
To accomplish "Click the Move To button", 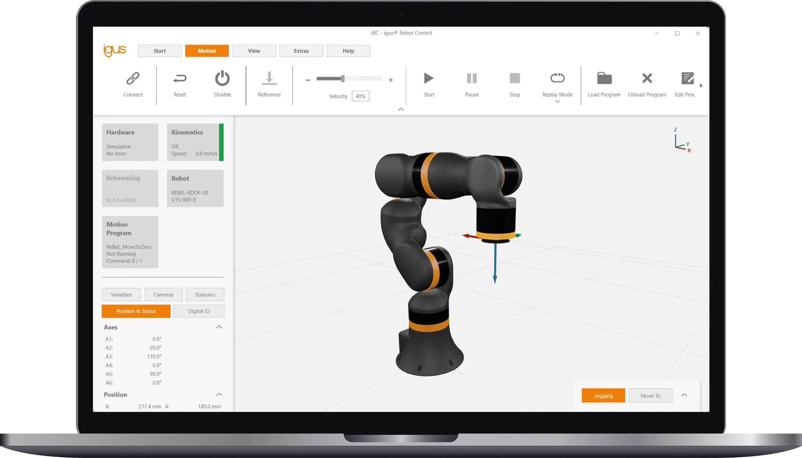I will [x=650, y=396].
